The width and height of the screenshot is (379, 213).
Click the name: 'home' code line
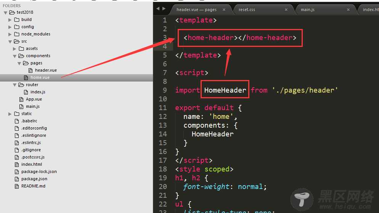click(210, 117)
